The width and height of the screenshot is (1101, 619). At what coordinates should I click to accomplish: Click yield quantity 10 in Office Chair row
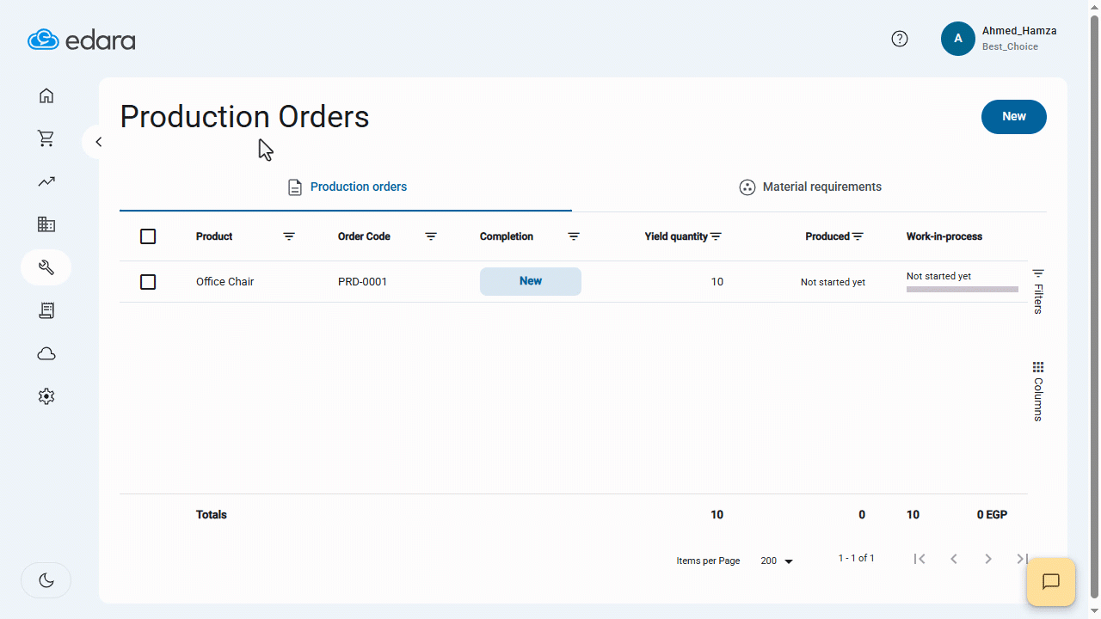(x=717, y=282)
